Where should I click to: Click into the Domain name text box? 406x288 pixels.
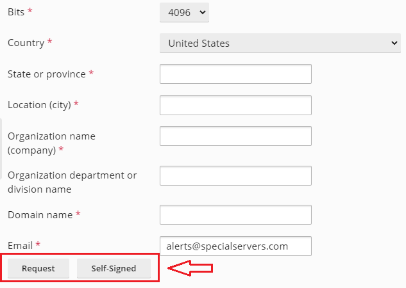[x=235, y=214]
